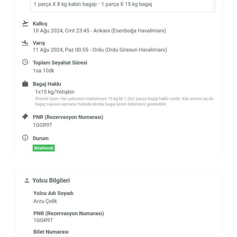
Task: Click the landing plane icon beside Varış
Action: [25, 43]
